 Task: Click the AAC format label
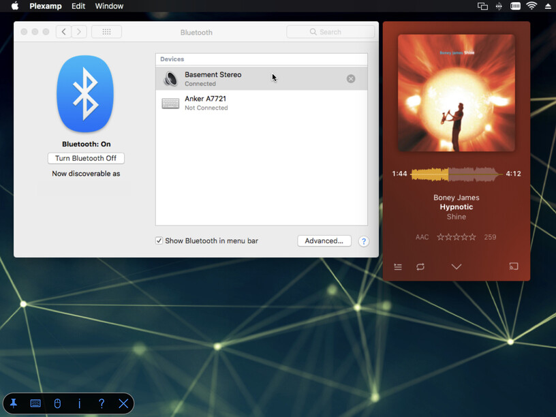point(422,237)
